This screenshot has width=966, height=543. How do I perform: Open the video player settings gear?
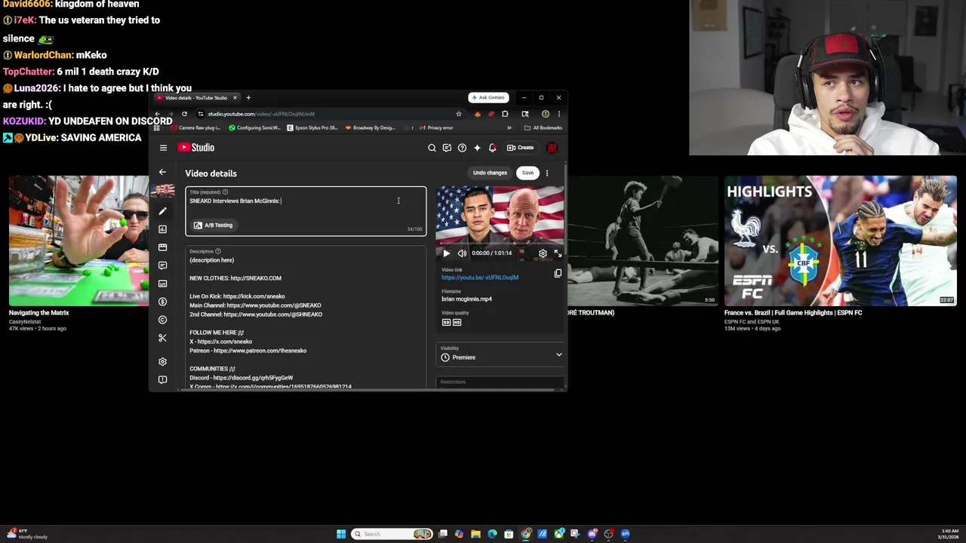[x=543, y=253]
